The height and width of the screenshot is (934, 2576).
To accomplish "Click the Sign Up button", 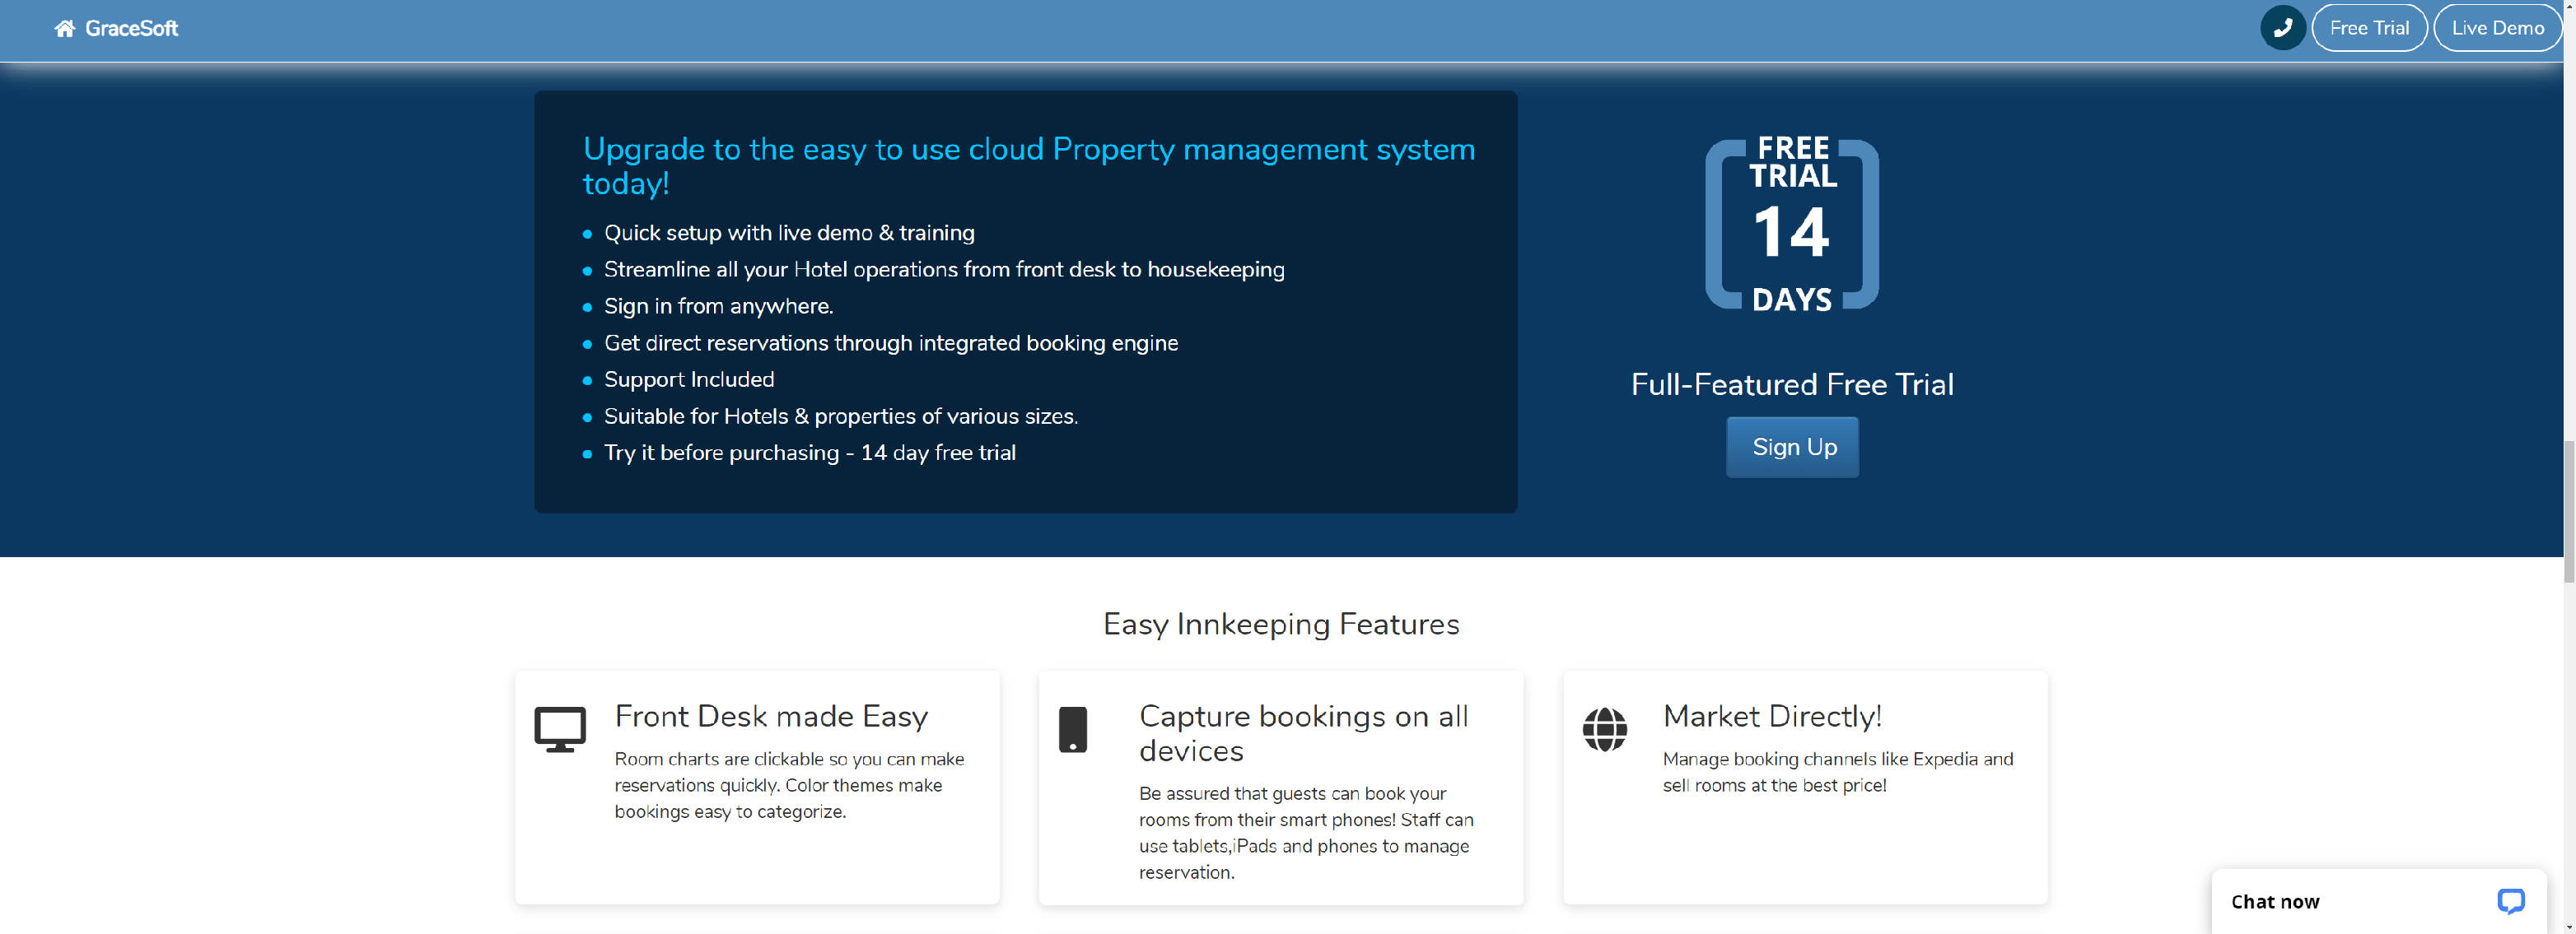I will click(1792, 447).
